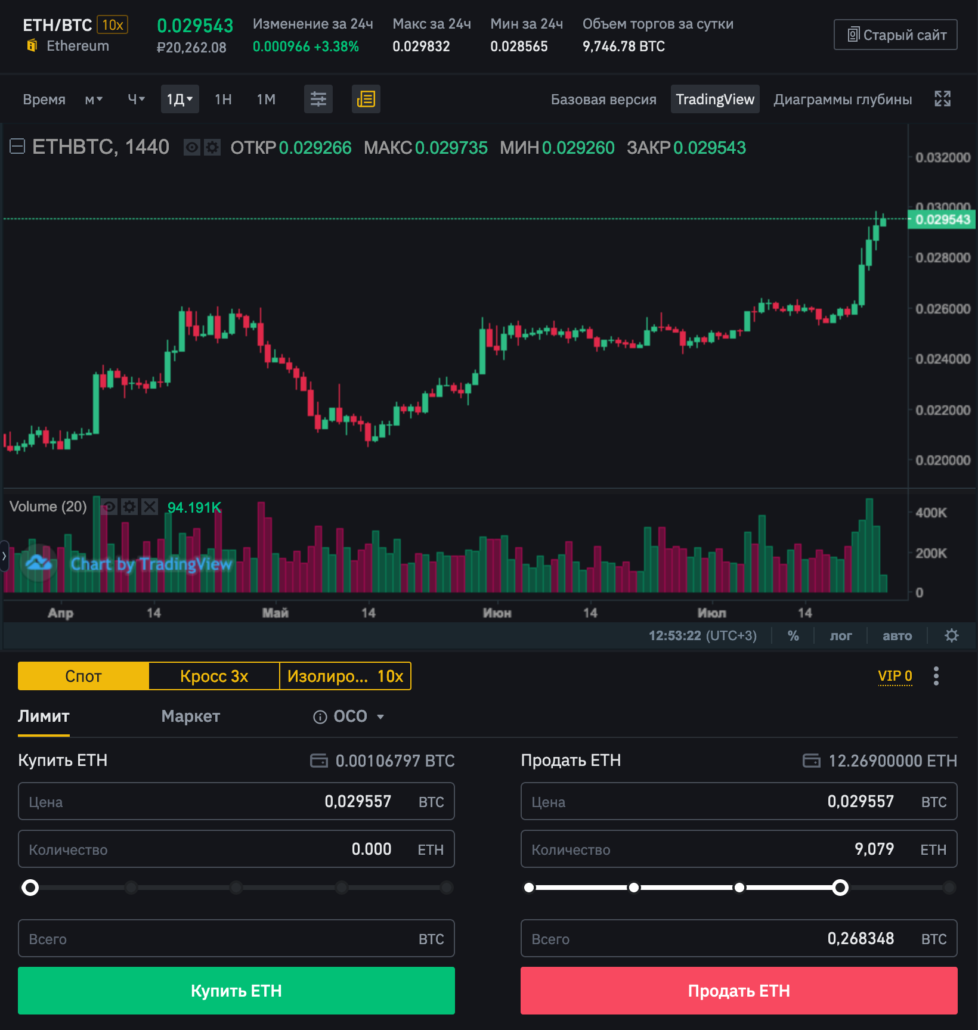Open chart indicator settings sliders icon
The width and height of the screenshot is (978, 1030).
318,99
